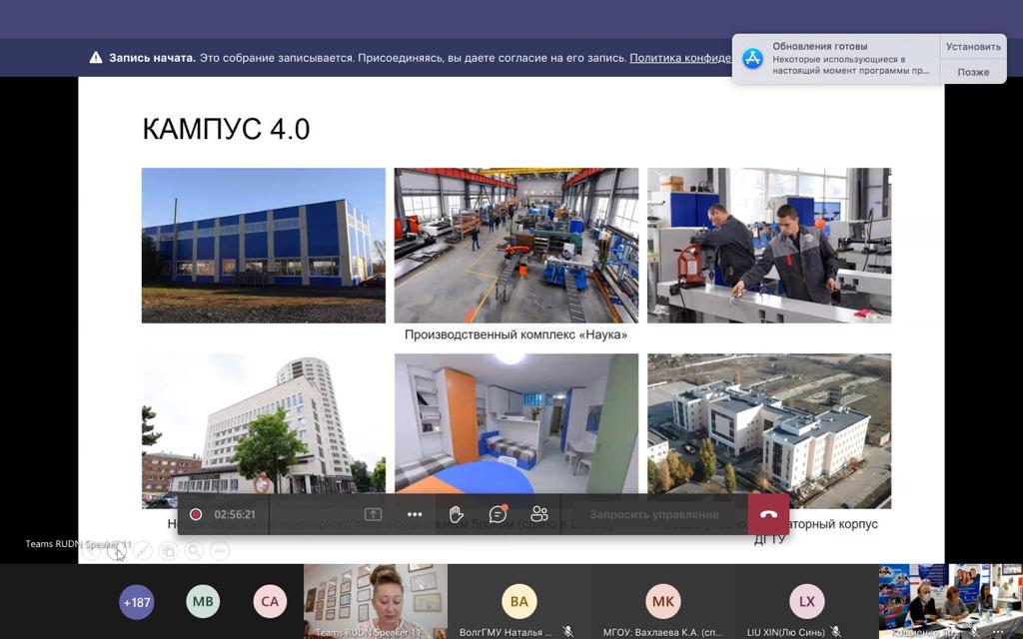Screen dimensions: 1023x639
Task: Click the photo of two workers at machine
Action: tap(769, 246)
